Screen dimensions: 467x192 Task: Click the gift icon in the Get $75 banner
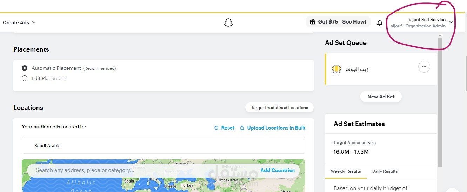(312, 22)
